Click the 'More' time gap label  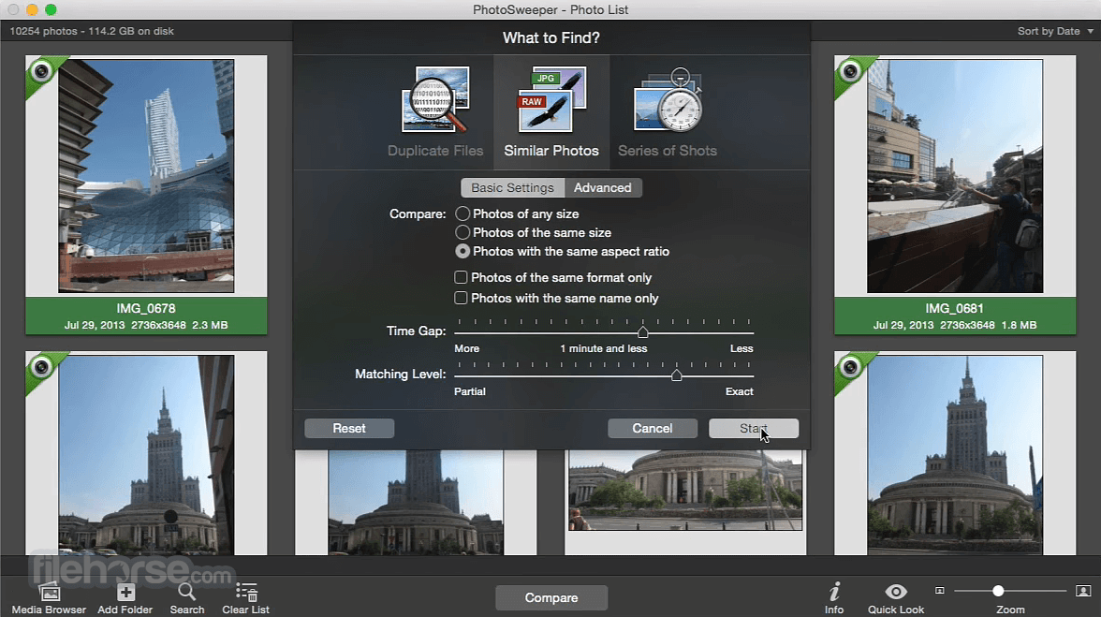coord(467,348)
